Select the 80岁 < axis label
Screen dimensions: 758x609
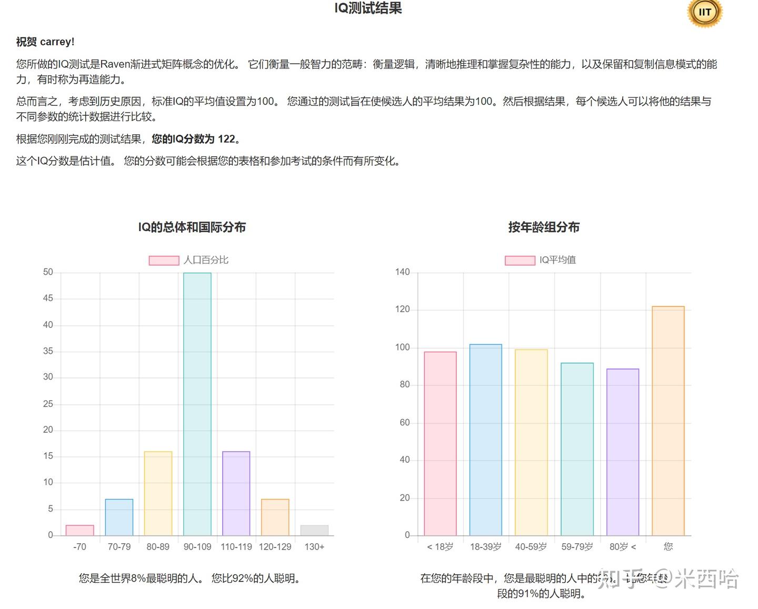click(x=622, y=546)
